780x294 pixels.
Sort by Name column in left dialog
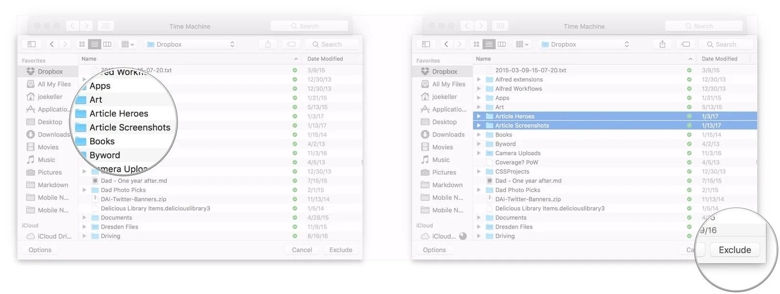tap(189, 59)
